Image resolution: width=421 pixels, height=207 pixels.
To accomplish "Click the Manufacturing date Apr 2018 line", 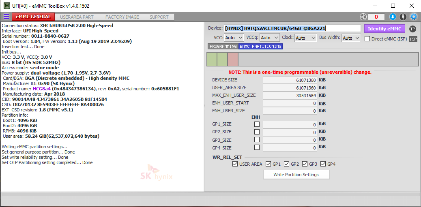I will (34, 94).
